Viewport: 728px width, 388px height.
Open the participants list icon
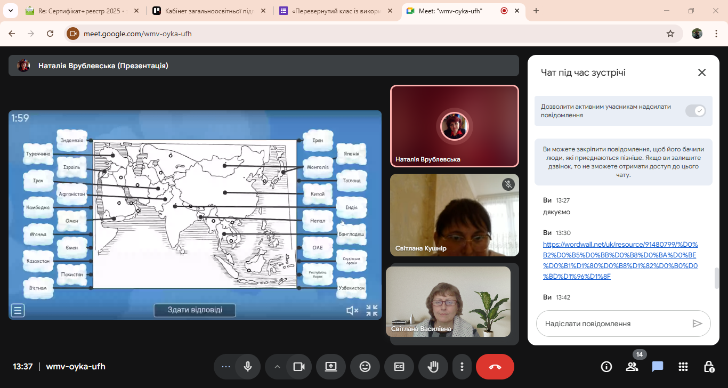632,367
